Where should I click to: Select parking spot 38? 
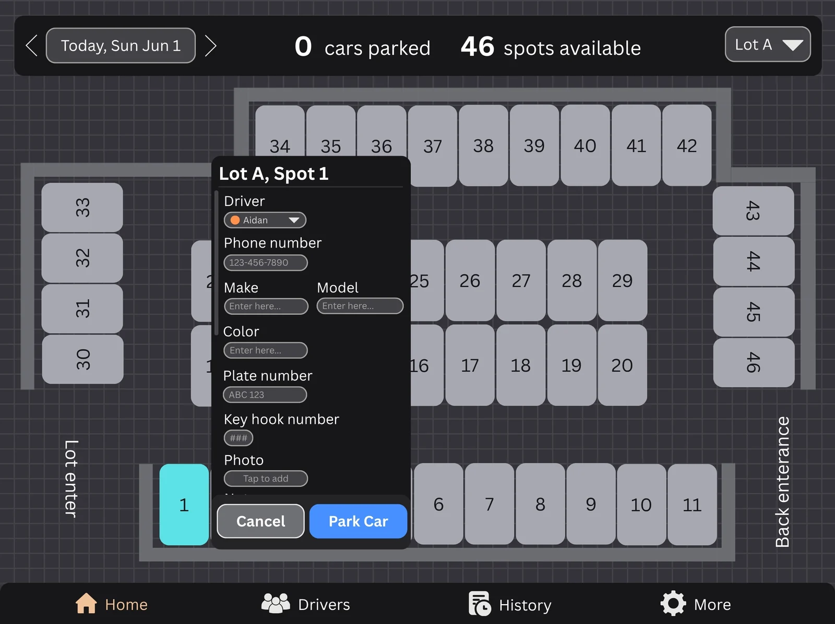pos(483,145)
